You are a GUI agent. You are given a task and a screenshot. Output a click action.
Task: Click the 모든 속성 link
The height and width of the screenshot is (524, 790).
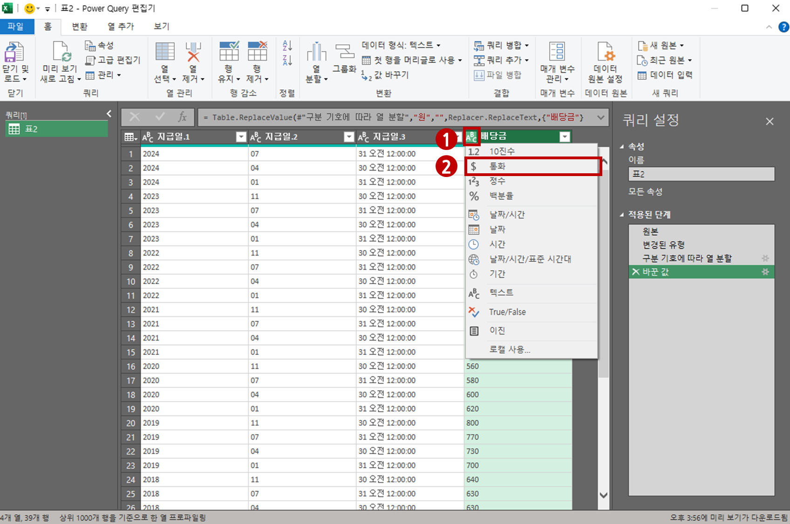[645, 191]
